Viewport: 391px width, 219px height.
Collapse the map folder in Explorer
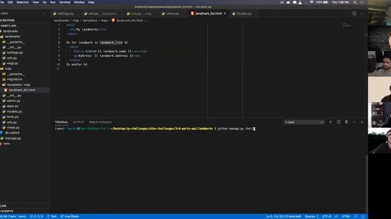click(x=8, y=69)
